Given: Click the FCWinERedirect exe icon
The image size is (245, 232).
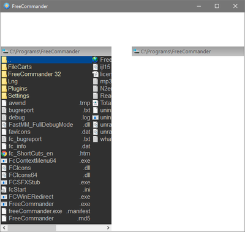Looking at the screenshot, I should click(x=4, y=197).
